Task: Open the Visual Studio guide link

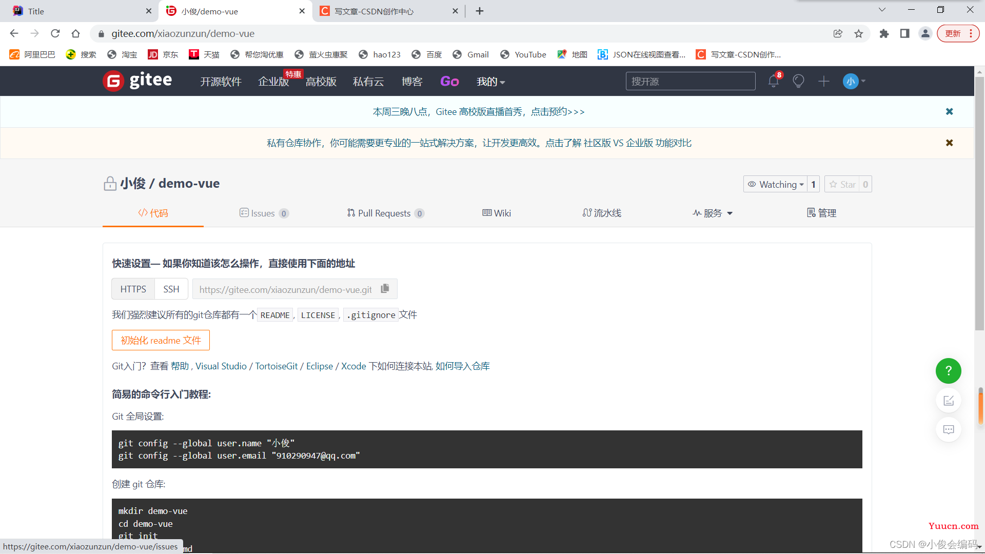Action: 221,366
